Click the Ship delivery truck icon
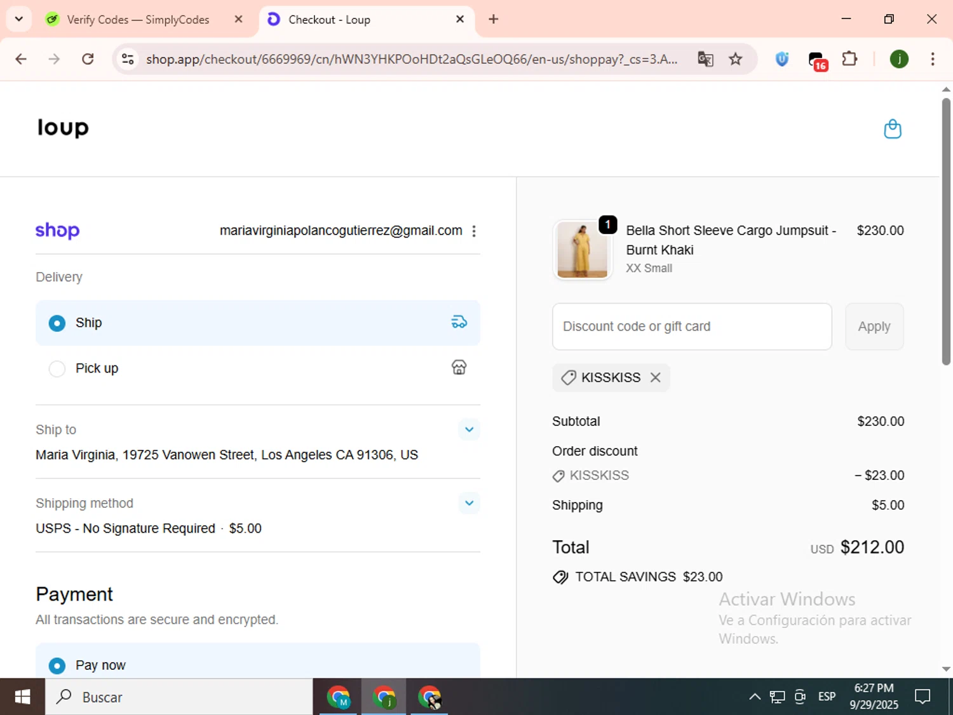 click(459, 322)
